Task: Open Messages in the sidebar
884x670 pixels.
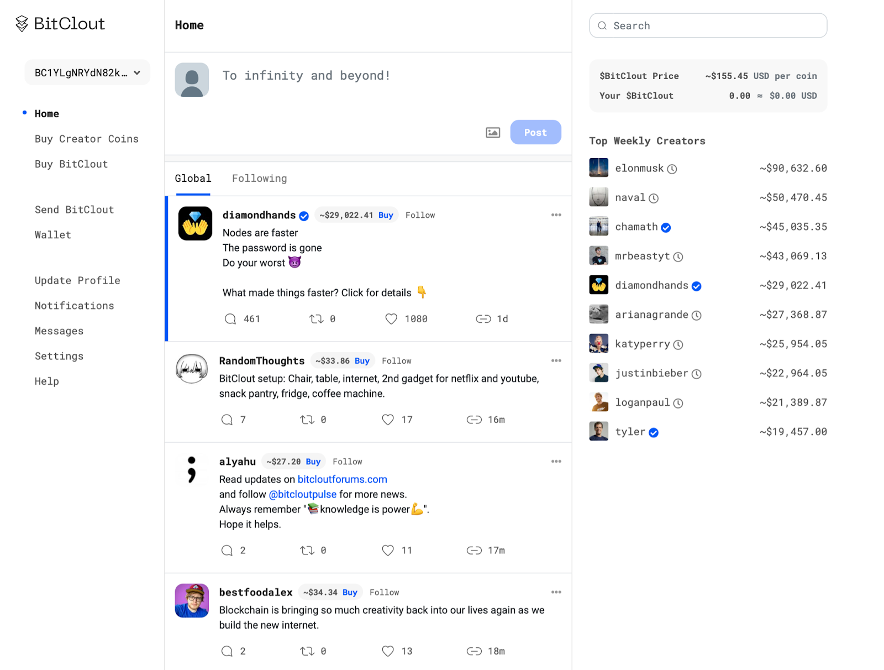Action: (x=59, y=331)
